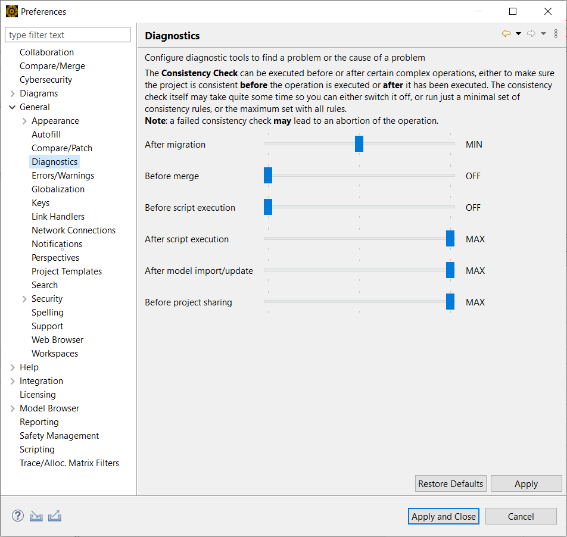Collapse the General tree node
The image size is (567, 537).
13,107
